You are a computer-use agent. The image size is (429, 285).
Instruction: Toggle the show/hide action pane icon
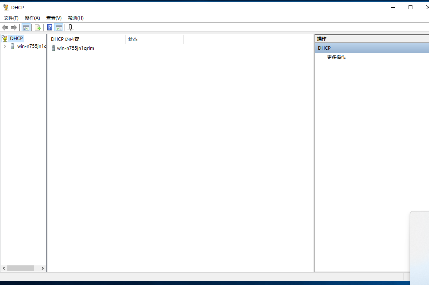pyautogui.click(x=59, y=28)
